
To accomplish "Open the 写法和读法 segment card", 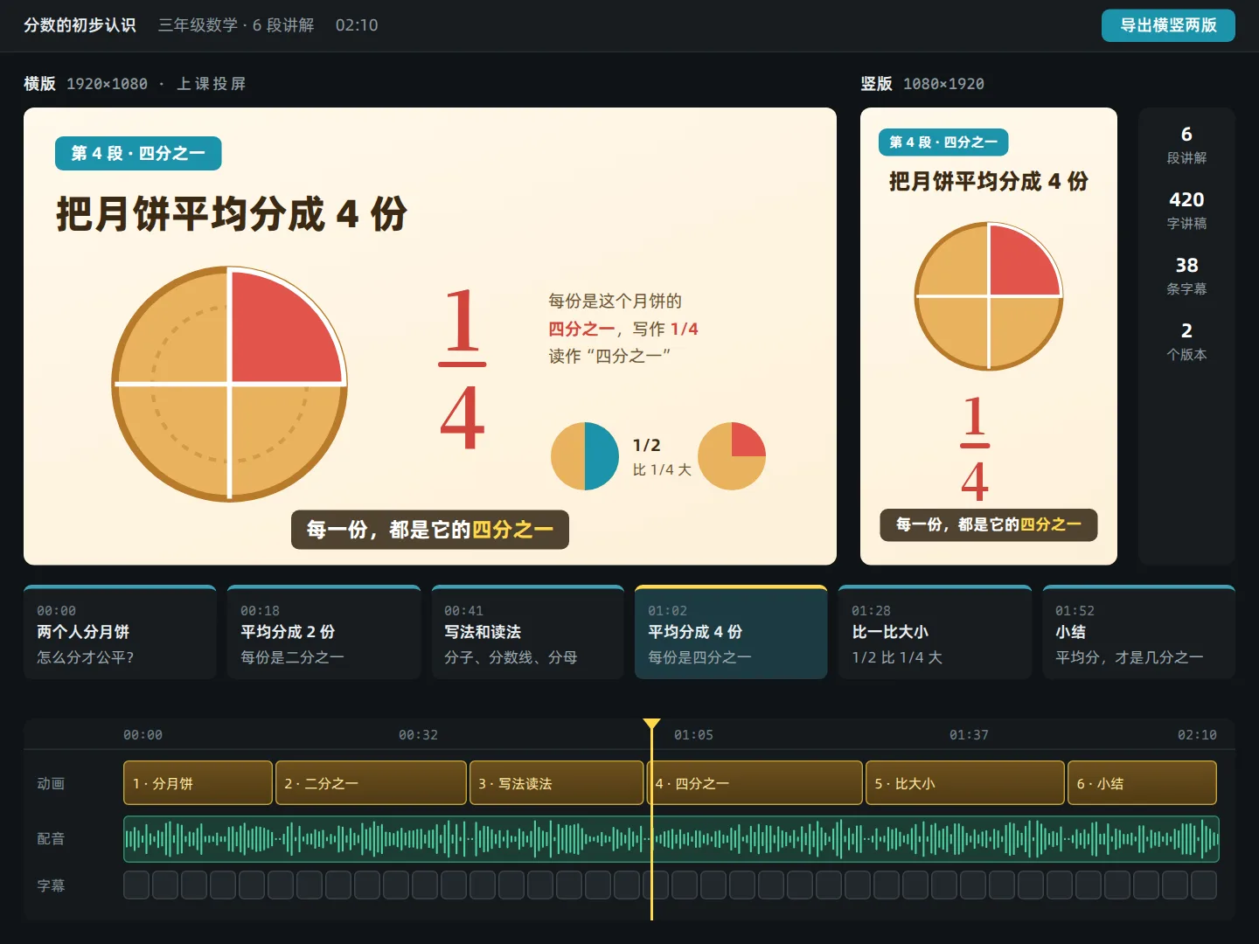I will 527,632.
